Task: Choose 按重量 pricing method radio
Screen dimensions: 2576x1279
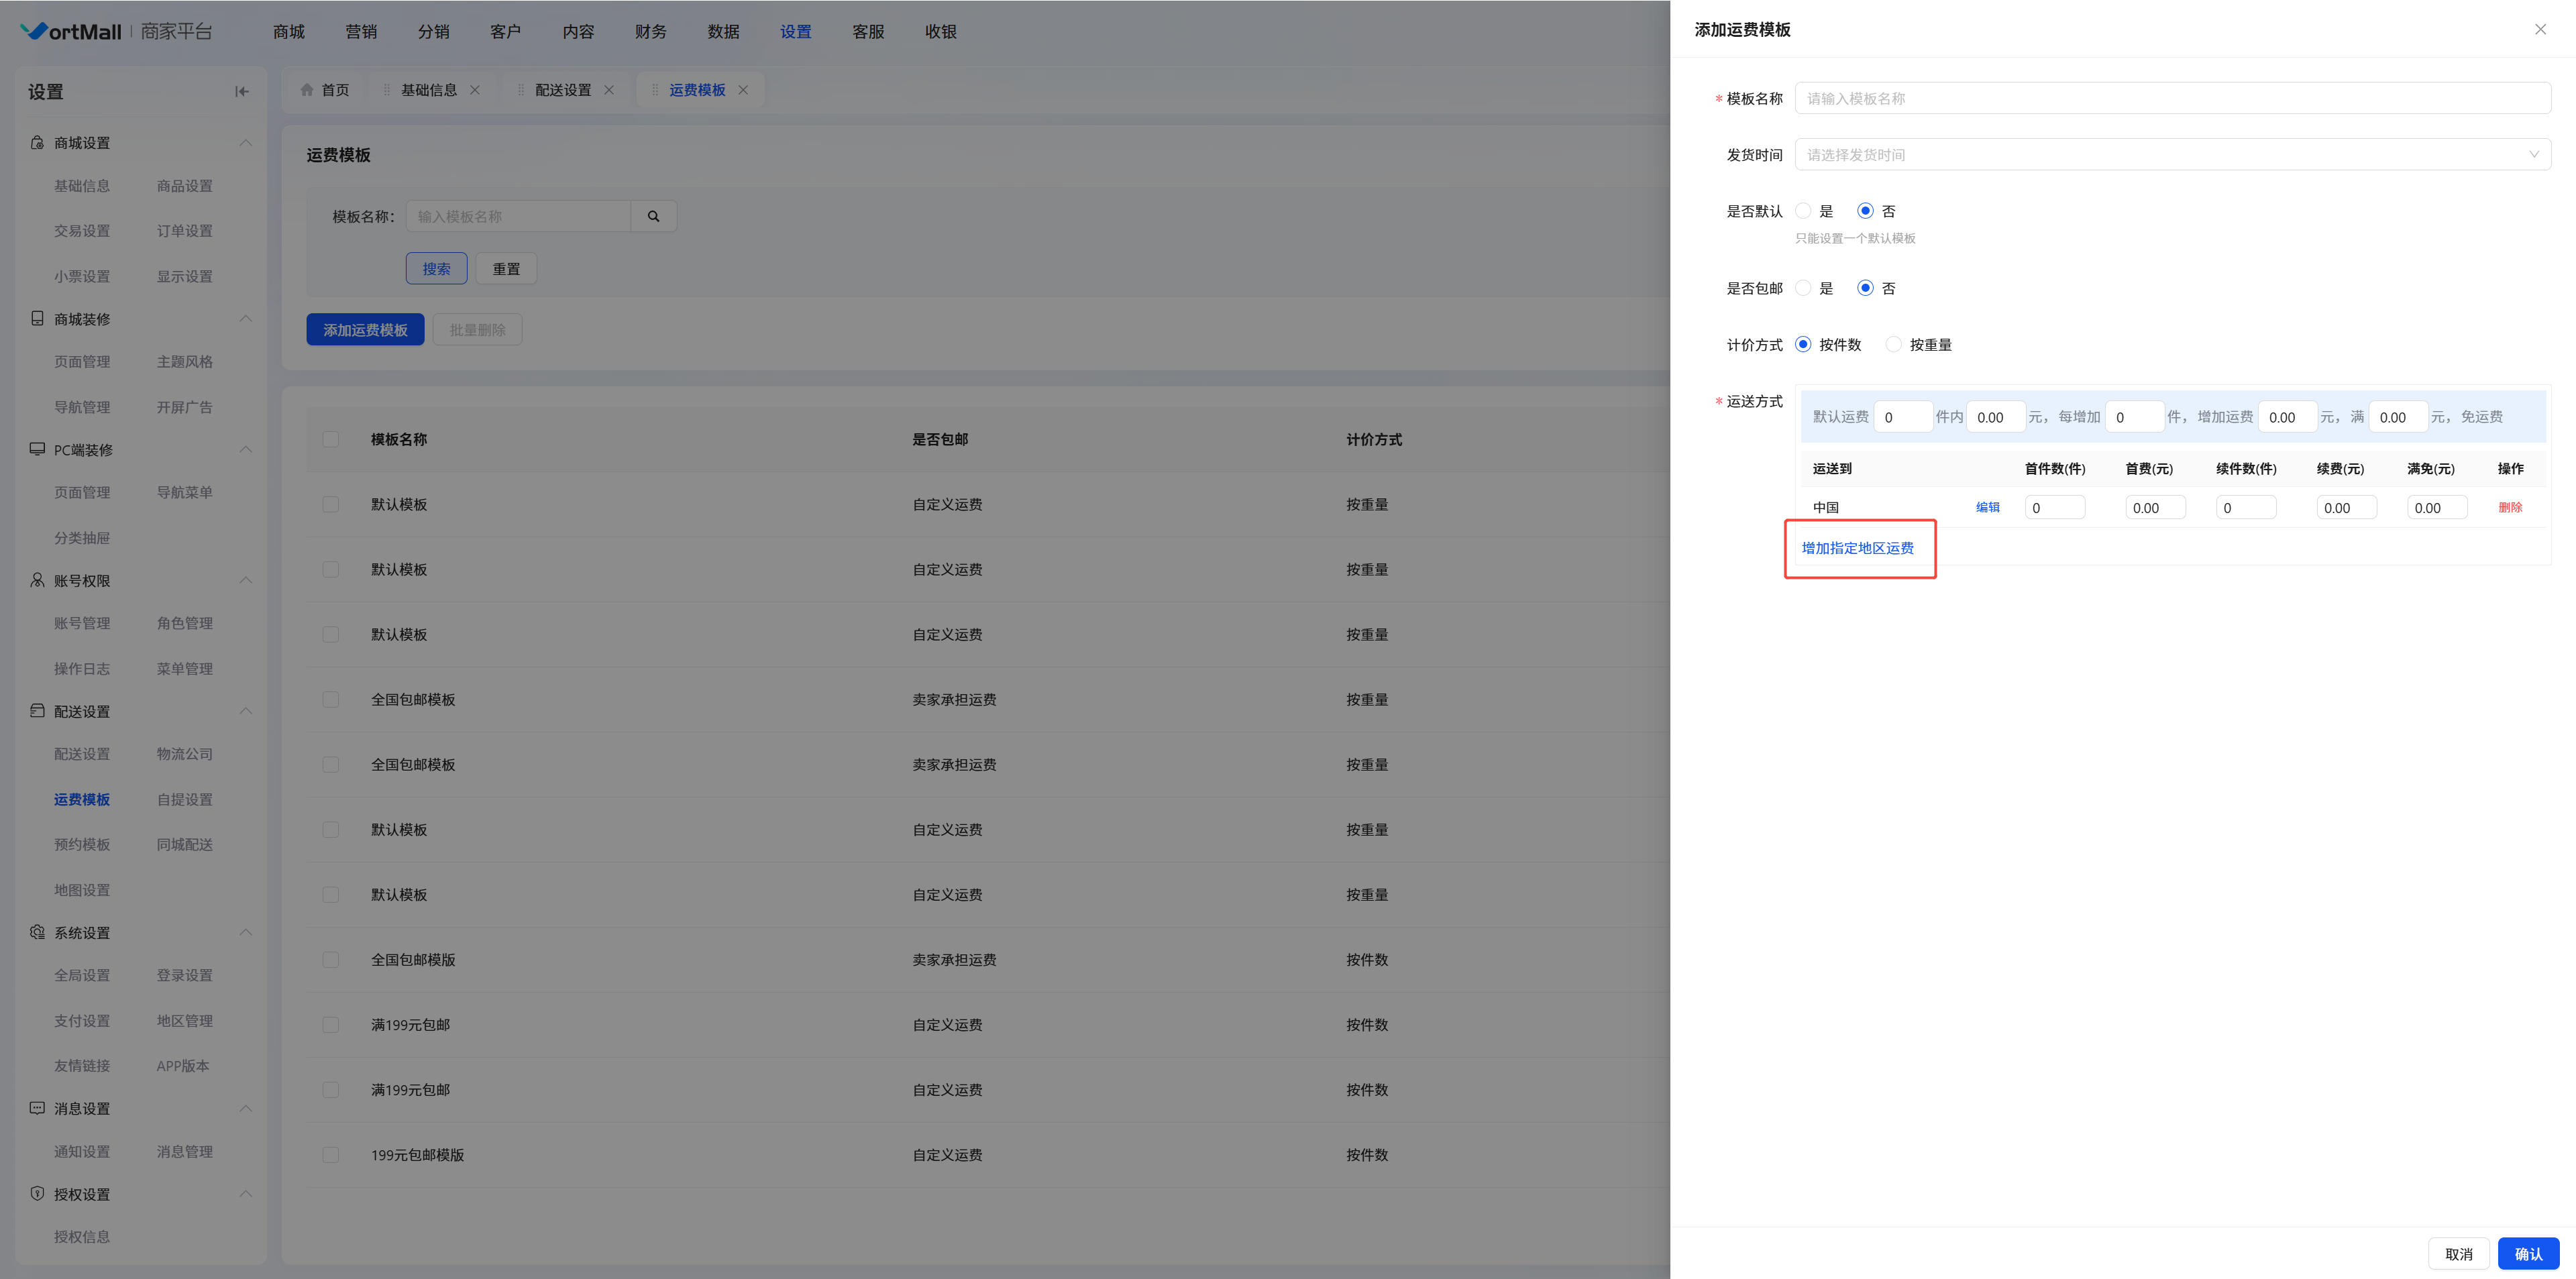Action: pyautogui.click(x=1893, y=344)
